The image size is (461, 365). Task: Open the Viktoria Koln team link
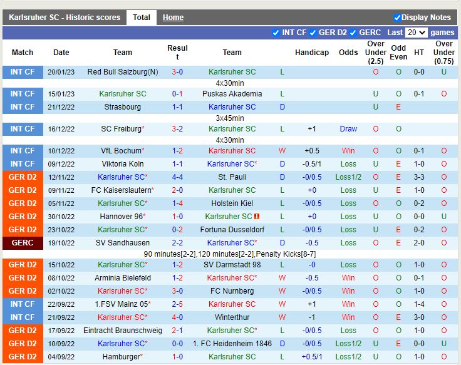pos(123,163)
